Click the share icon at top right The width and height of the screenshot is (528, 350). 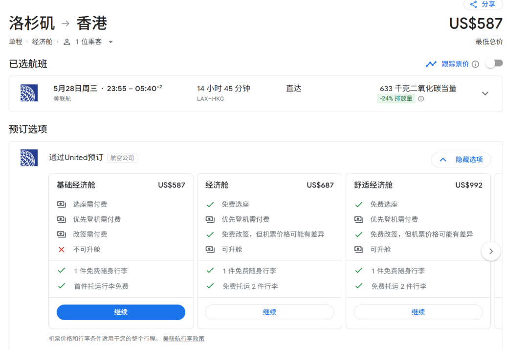coord(473,4)
